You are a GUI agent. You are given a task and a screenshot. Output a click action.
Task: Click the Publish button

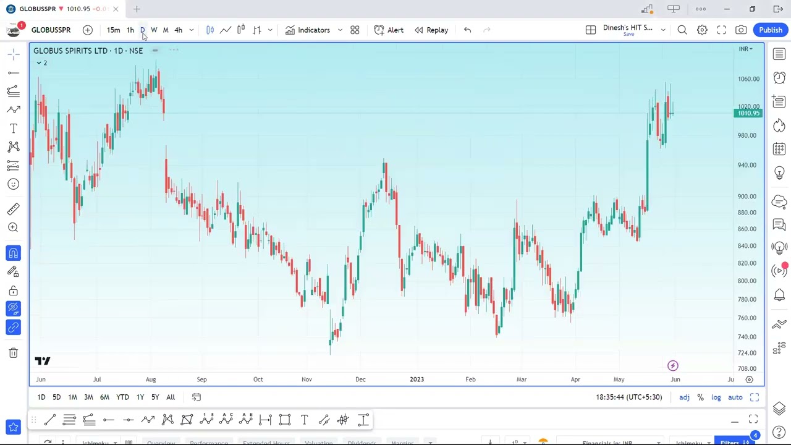[x=771, y=30]
